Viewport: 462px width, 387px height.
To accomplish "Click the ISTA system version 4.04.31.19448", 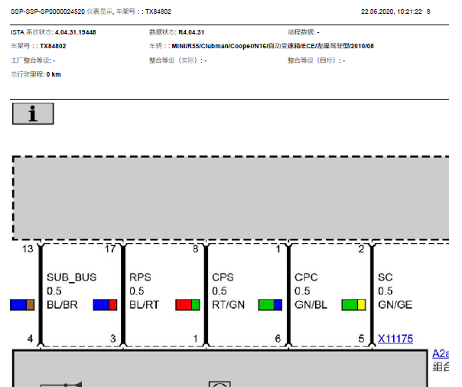I will pyautogui.click(x=76, y=32).
